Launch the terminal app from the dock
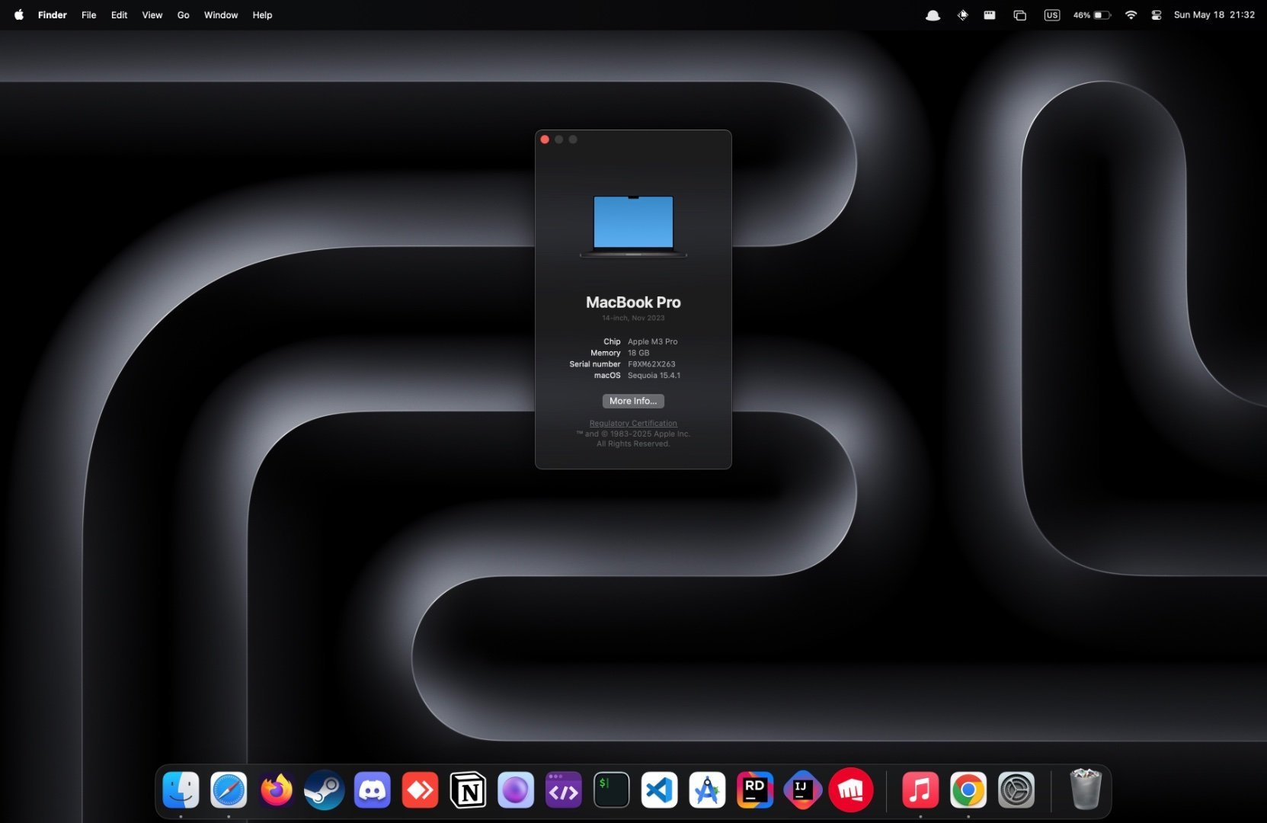Image resolution: width=1267 pixels, height=823 pixels. point(611,790)
